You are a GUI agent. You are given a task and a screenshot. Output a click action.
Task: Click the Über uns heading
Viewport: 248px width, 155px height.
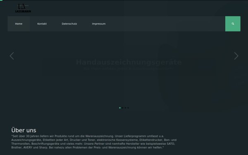(24, 130)
